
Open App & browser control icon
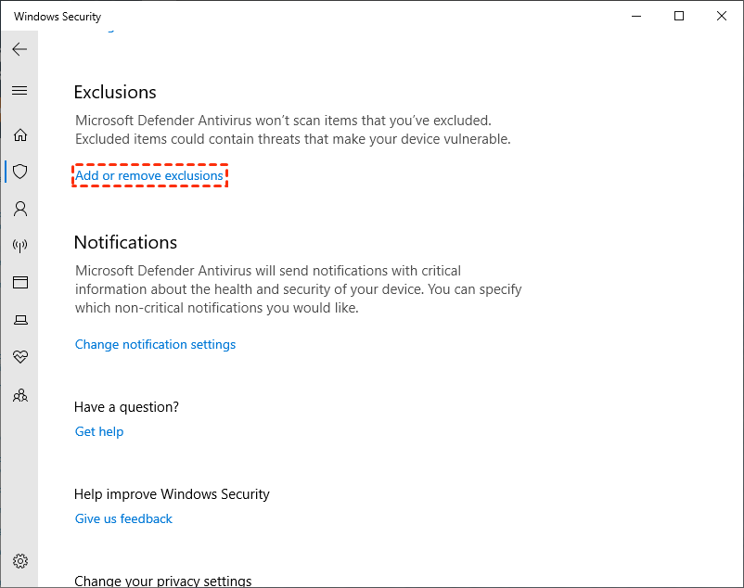pyautogui.click(x=20, y=283)
